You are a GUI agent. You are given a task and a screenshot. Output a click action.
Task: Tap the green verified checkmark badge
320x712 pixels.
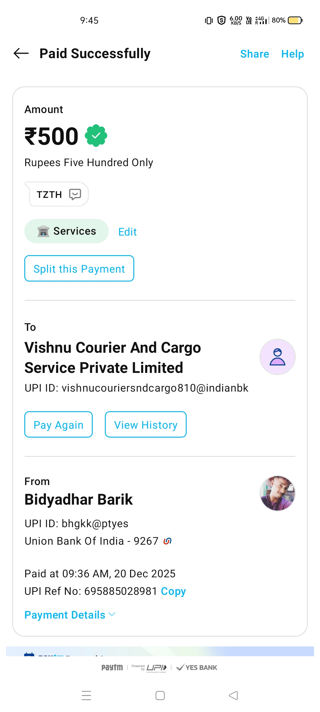click(x=96, y=136)
